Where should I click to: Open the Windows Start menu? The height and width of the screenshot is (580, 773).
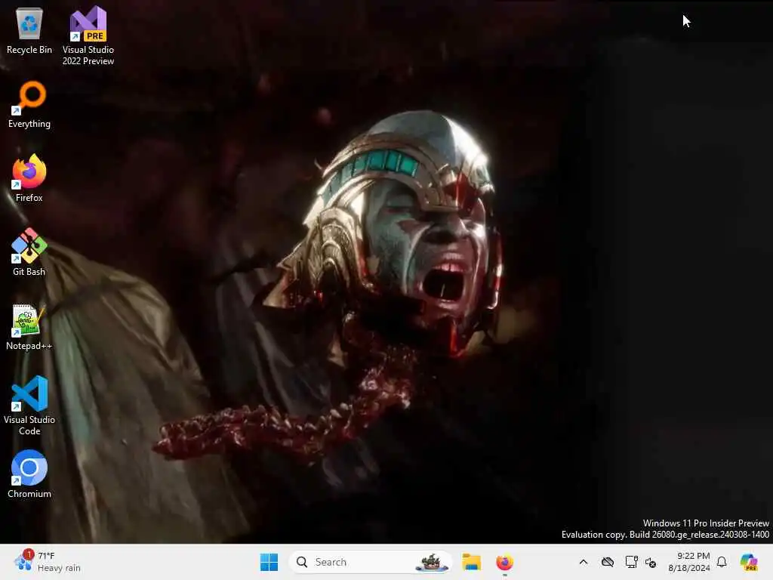point(269,562)
